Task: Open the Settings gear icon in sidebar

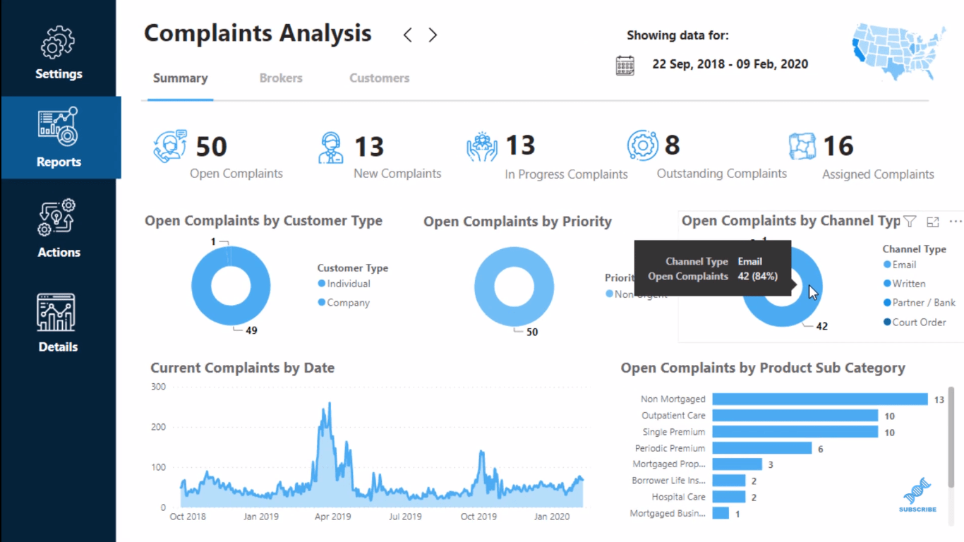Action: [x=58, y=42]
